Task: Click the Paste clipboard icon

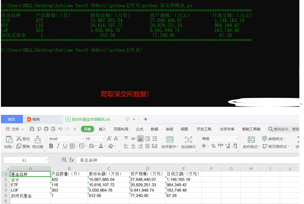Action: pyautogui.click(x=9, y=140)
